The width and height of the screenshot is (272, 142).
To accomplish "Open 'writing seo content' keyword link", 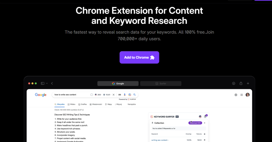I will [x=160, y=140].
